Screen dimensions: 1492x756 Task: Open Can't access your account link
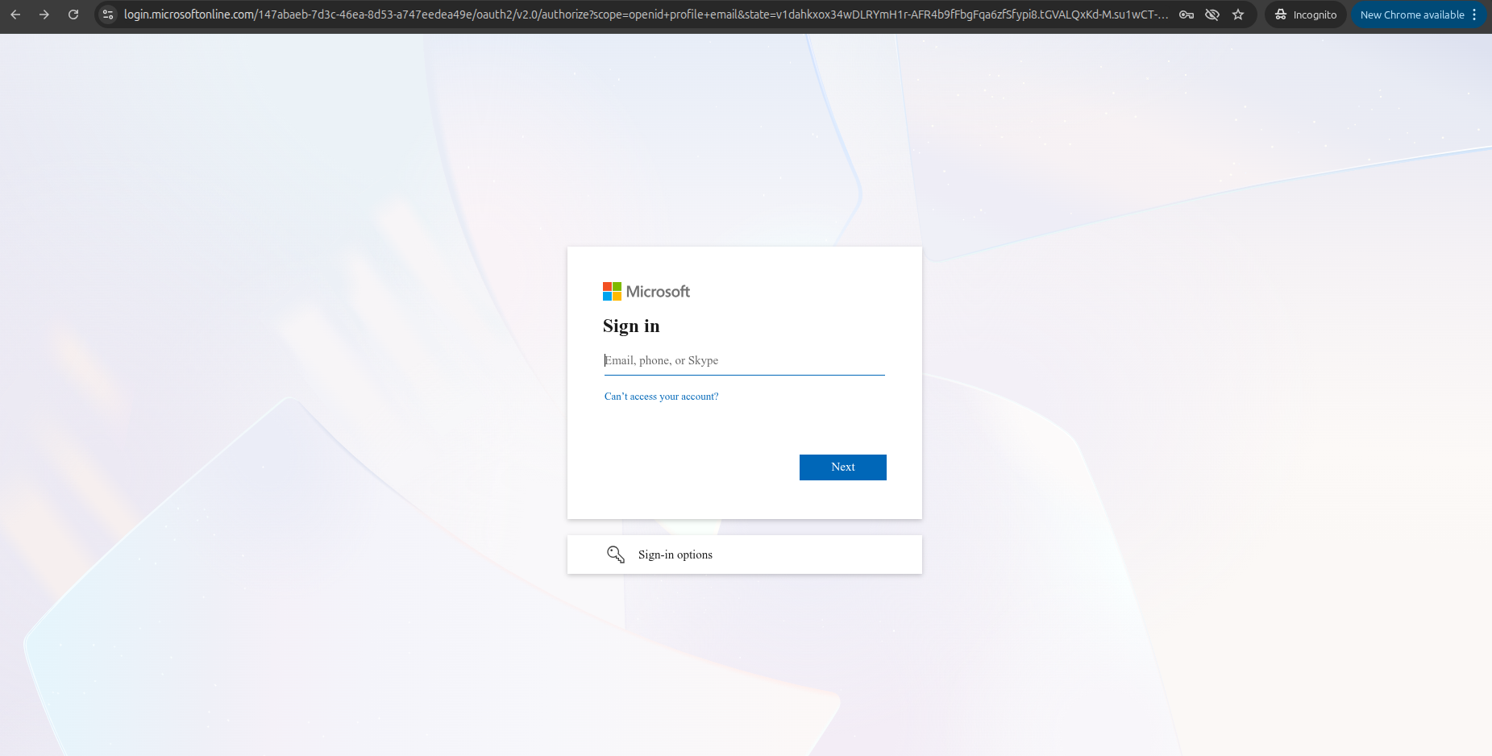pyautogui.click(x=661, y=397)
